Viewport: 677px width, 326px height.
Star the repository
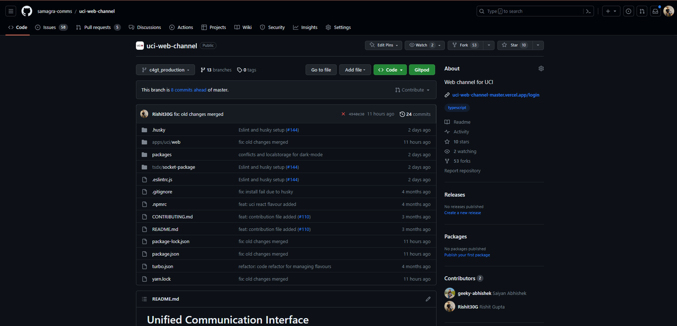(x=514, y=45)
